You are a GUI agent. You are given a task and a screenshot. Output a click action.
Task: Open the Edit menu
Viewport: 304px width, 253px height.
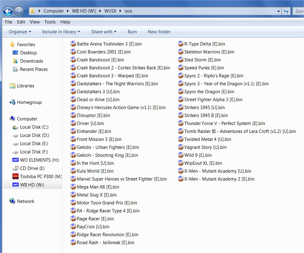coord(21,22)
